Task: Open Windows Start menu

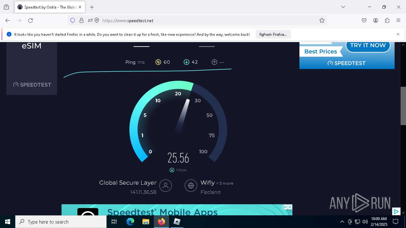Action: point(8,222)
